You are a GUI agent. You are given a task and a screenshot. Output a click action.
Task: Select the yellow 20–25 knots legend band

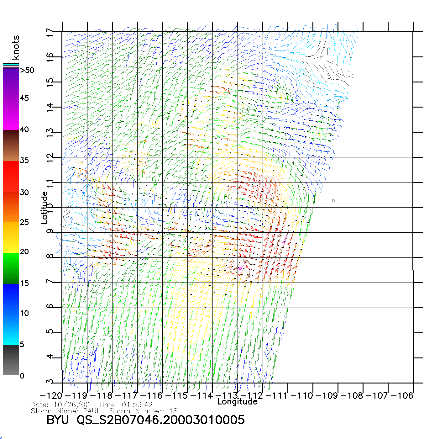point(11,237)
